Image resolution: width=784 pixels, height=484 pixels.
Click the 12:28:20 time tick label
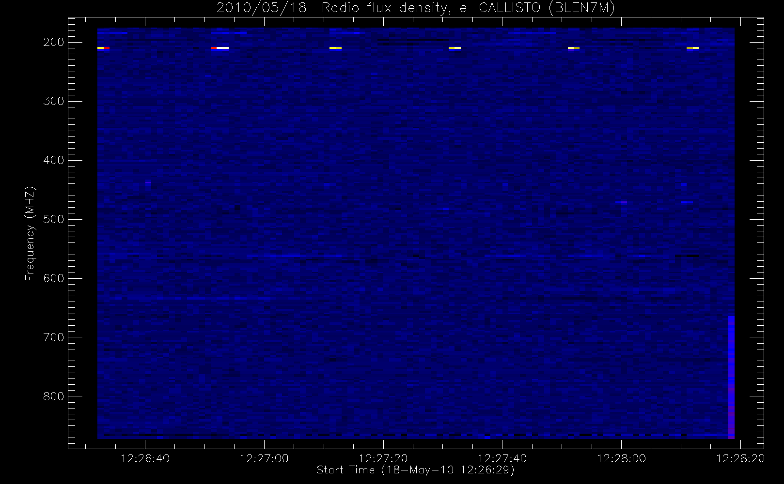click(740, 458)
